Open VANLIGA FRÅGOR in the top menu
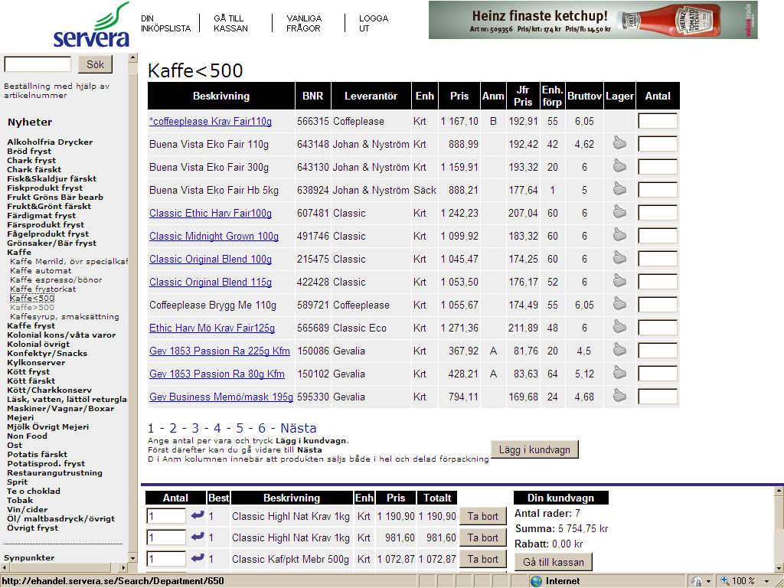The height and width of the screenshot is (588, 784). 304,24
